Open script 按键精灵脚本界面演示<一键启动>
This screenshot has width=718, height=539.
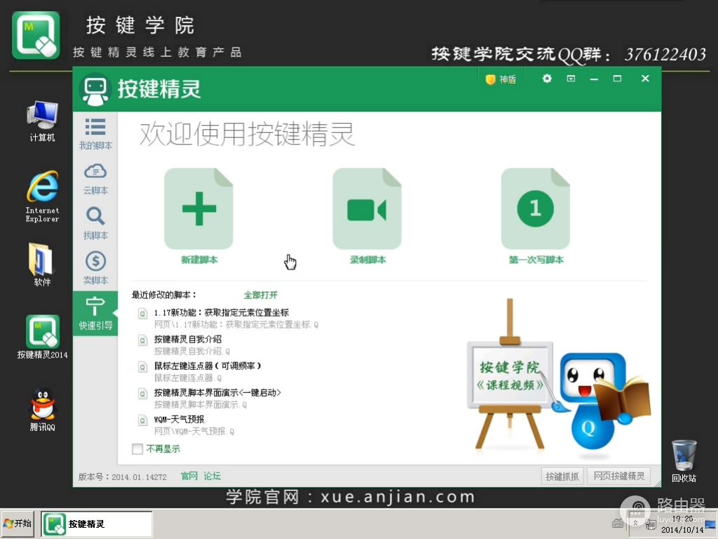[217, 392]
